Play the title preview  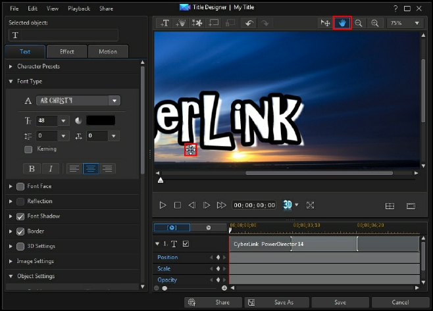pyautogui.click(x=163, y=205)
